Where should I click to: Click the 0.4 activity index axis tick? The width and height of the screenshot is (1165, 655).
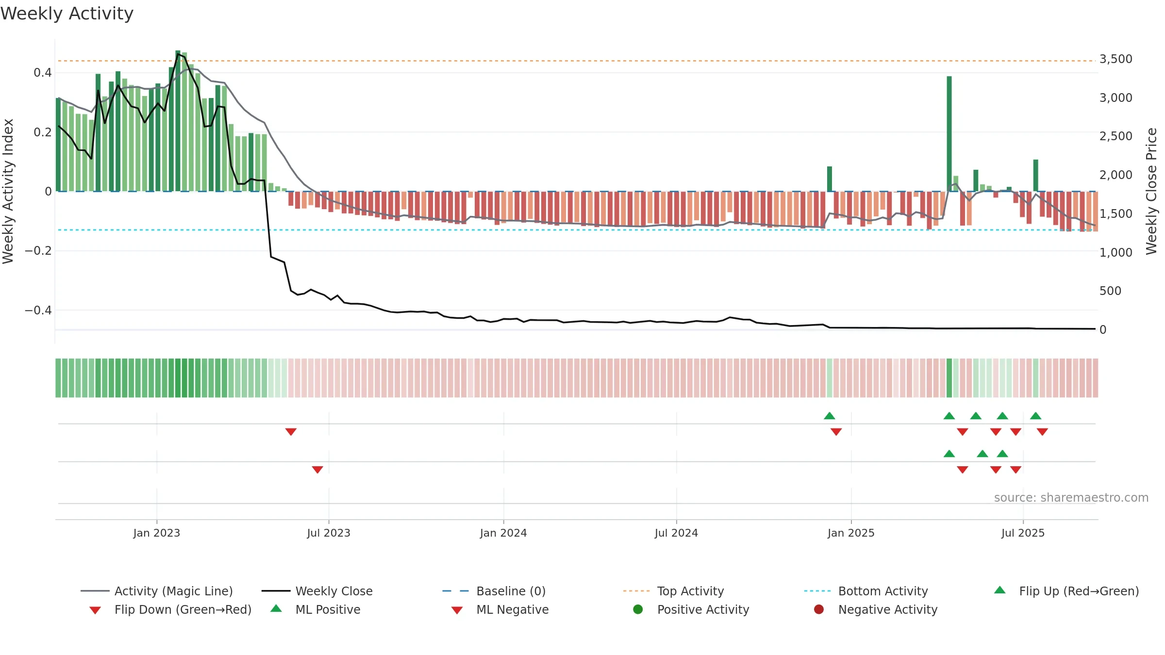pyautogui.click(x=43, y=73)
